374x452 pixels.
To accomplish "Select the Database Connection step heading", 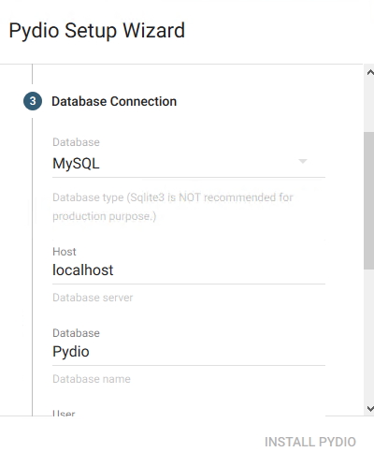I will tap(114, 101).
